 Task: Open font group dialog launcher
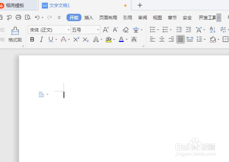pyautogui.click(x=143, y=46)
